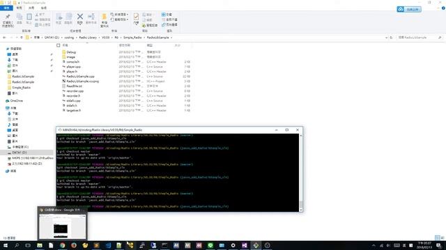Open the Easy access dropdown in the ribbon
This screenshot has width=446, height=250.
coord(119,19)
